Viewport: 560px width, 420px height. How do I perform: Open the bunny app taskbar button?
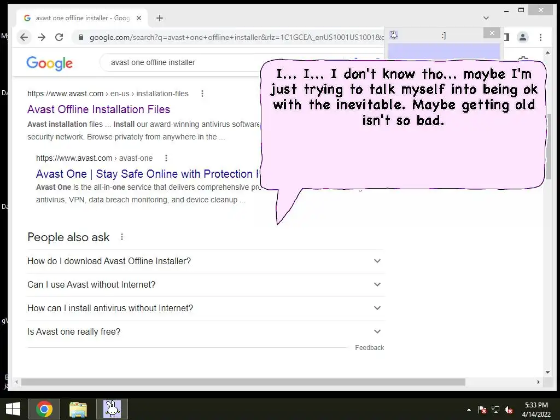[x=112, y=409]
